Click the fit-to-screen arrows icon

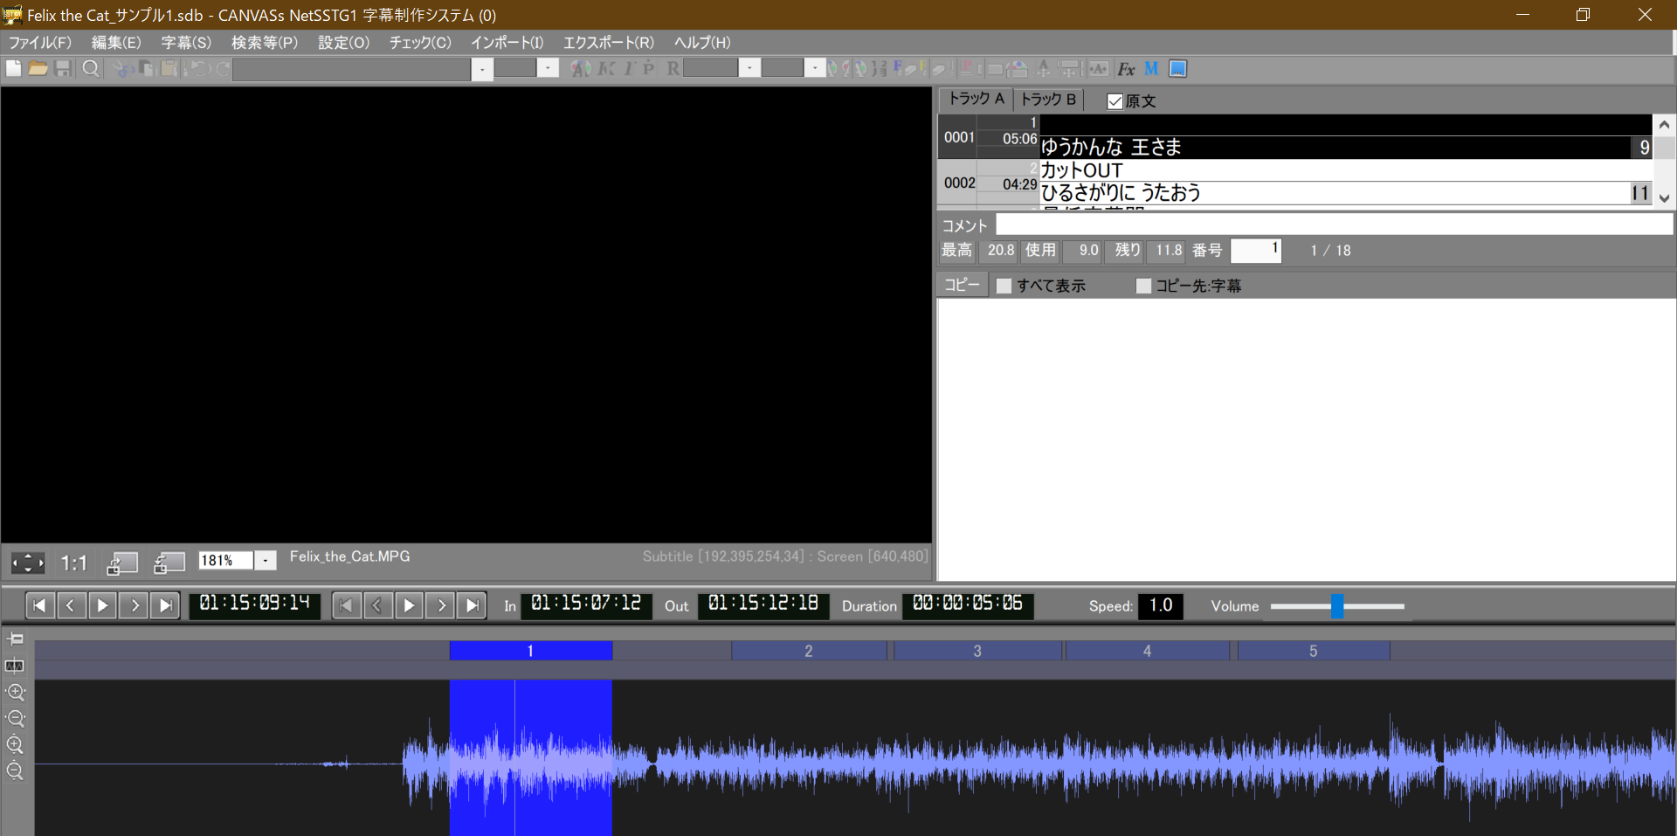(27, 563)
